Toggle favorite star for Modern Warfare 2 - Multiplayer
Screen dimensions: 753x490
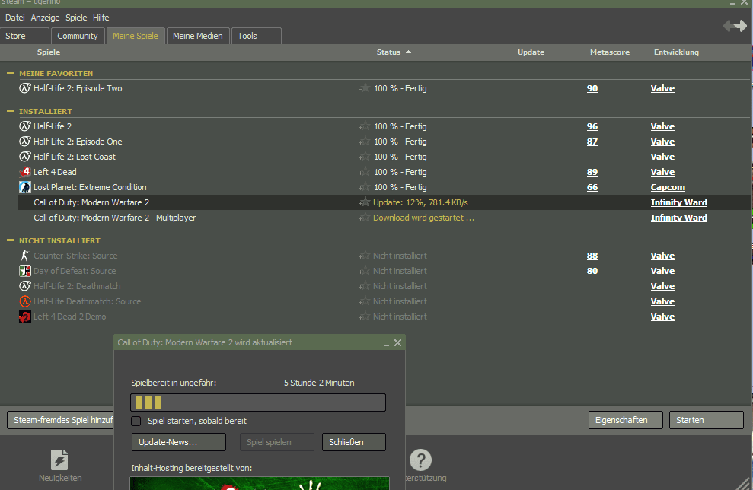coord(365,218)
